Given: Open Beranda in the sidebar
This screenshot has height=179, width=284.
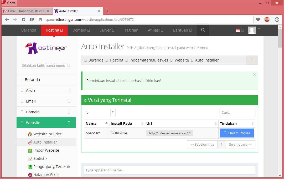Looking at the screenshot, I should [x=46, y=80].
